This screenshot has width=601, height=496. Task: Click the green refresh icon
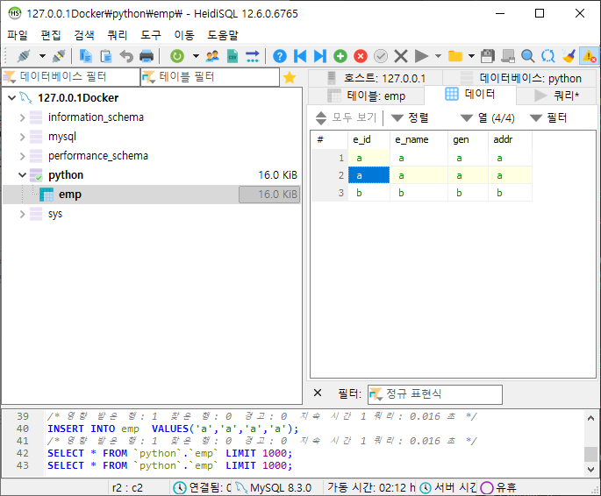click(177, 56)
